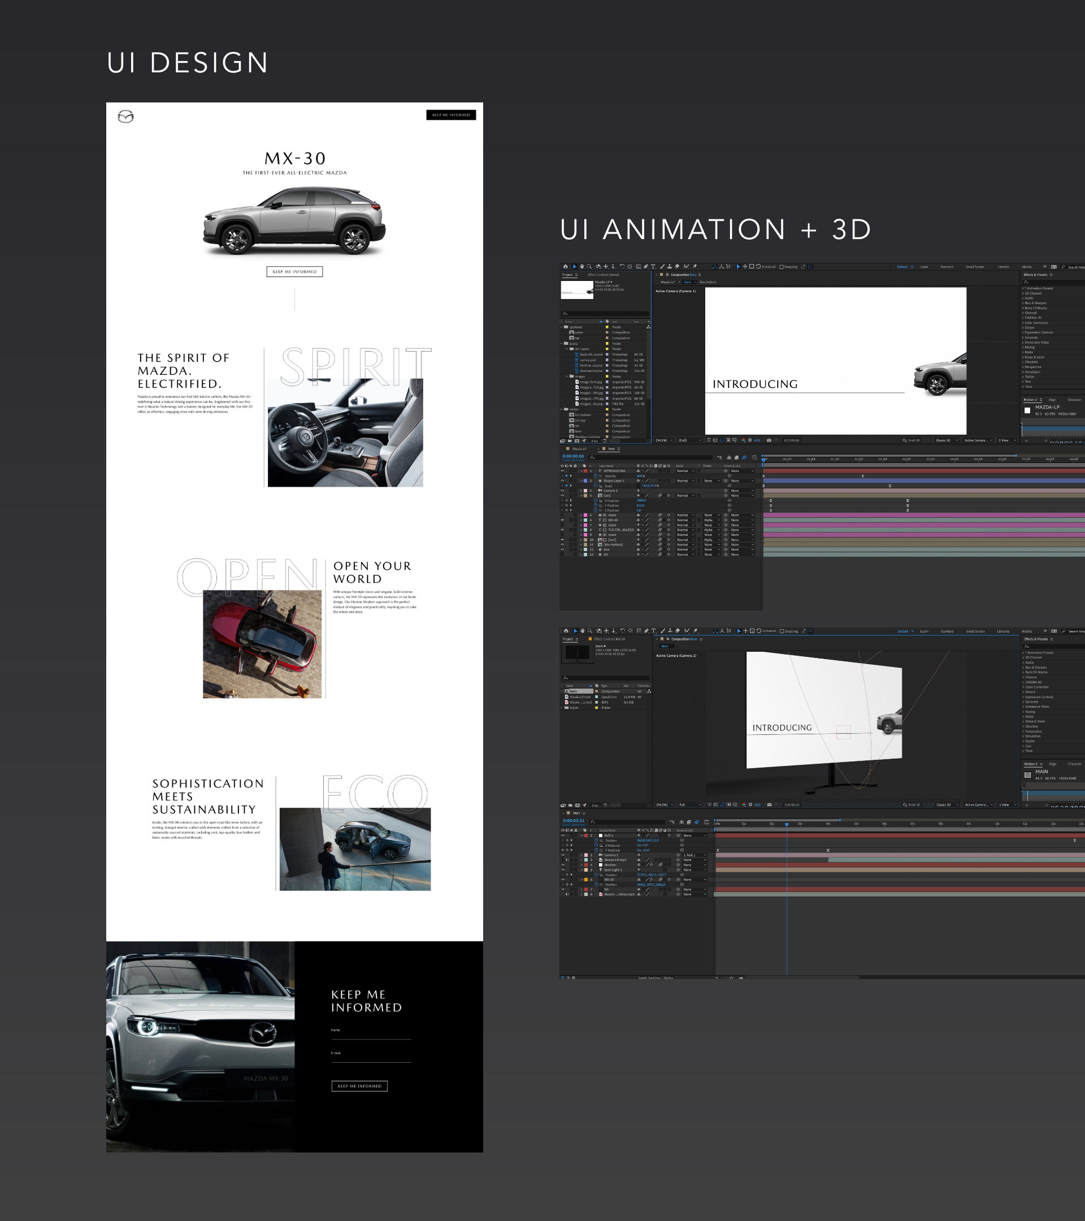Click Scale keyframe of Shape Layer 1
Screen dimensions: 1085x1221
889,486
